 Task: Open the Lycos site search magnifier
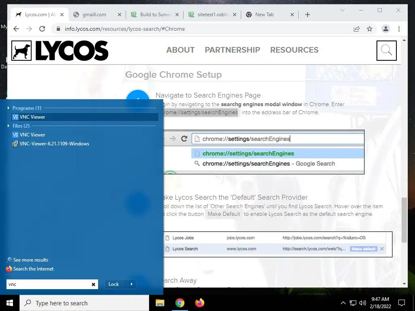tap(386, 51)
